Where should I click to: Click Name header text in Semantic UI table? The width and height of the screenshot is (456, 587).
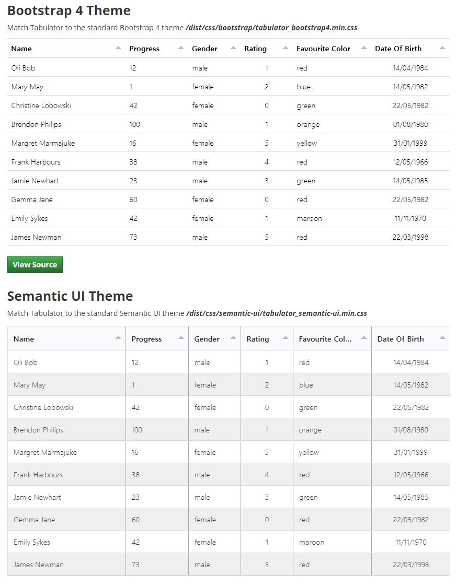(x=24, y=339)
